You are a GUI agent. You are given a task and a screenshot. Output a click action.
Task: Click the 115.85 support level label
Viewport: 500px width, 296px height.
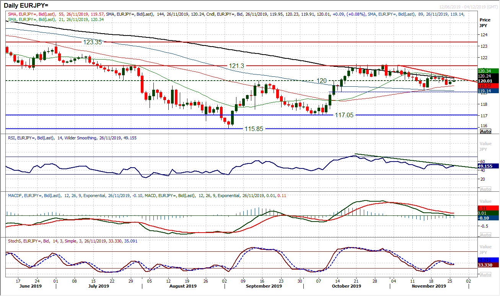tap(254, 129)
